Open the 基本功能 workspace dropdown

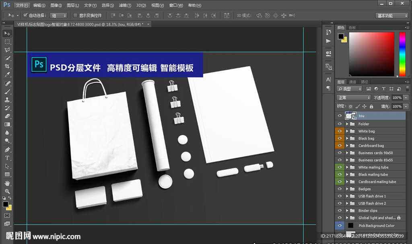click(392, 16)
